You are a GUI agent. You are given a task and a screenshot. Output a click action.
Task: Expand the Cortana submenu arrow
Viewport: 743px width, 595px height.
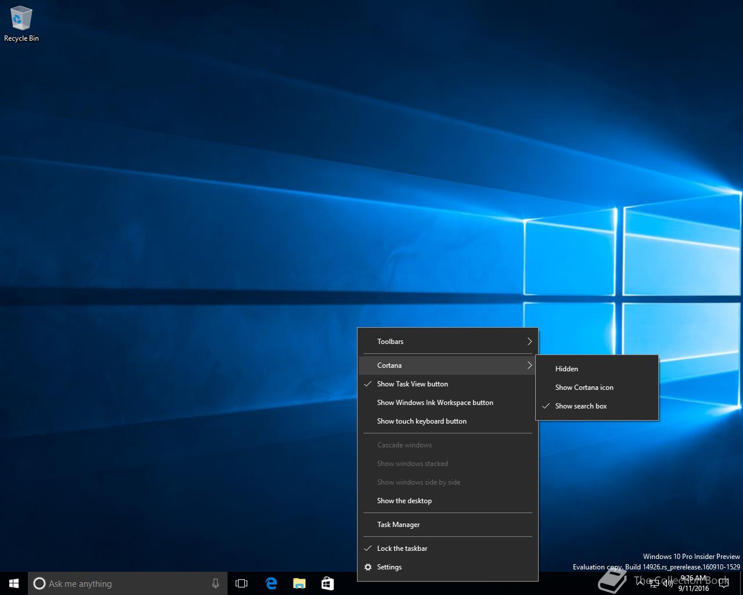pyautogui.click(x=529, y=365)
